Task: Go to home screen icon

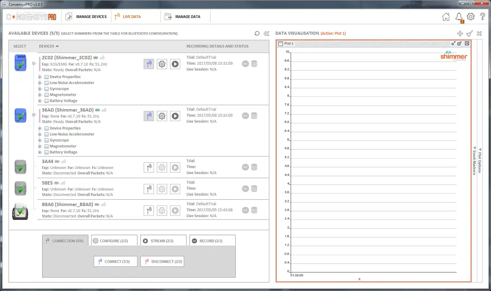Action: (446, 17)
